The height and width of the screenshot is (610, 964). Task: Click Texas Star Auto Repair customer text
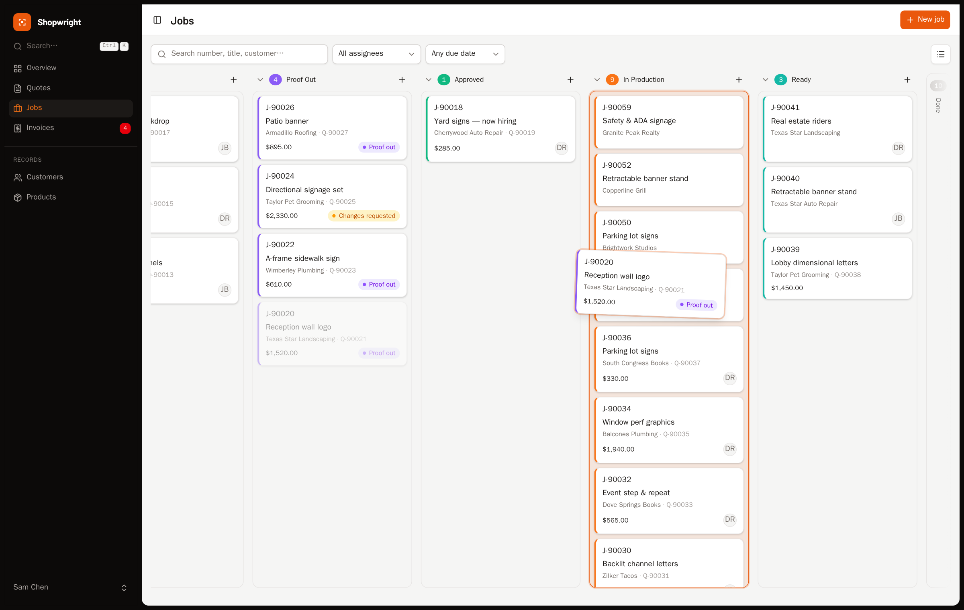(804, 204)
